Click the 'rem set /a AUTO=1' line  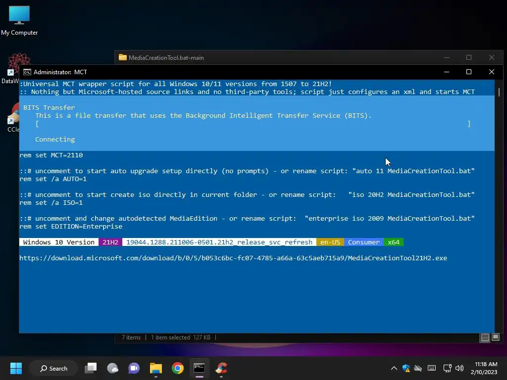coord(53,179)
